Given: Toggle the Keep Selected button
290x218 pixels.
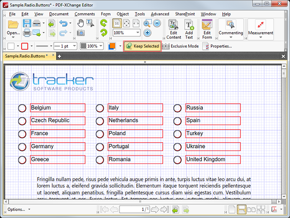Looking at the screenshot, I should point(142,46).
